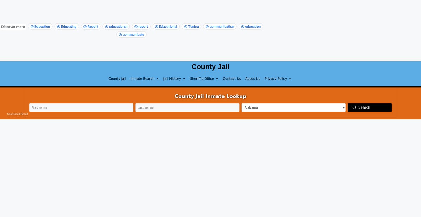Viewport: 421px width, 217px height.
Task: Go to County Jail nav item
Action: pos(117,79)
